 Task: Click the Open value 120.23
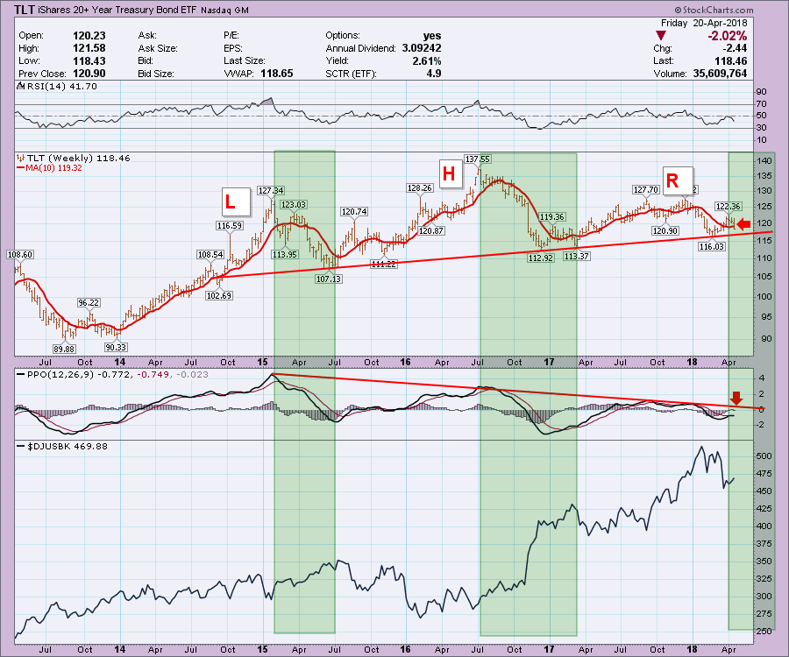point(89,36)
